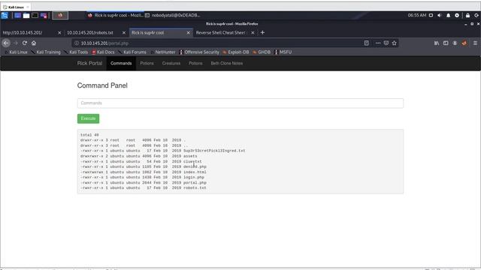This screenshot has height=270, width=481.
Task: Click the power icon in the tray
Action: click(476, 15)
